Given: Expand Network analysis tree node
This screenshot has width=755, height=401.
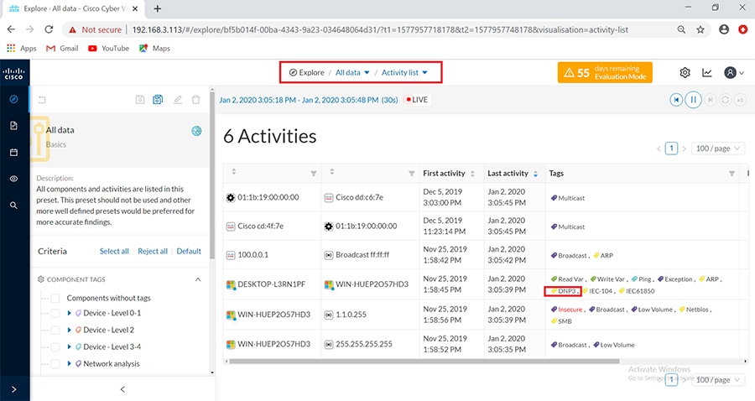Looking at the screenshot, I should coord(69,364).
